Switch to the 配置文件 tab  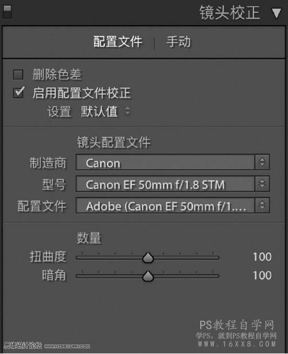tap(118, 42)
